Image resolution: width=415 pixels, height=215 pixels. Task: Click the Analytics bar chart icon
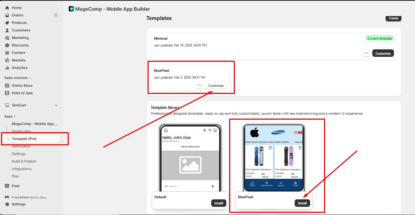7,68
